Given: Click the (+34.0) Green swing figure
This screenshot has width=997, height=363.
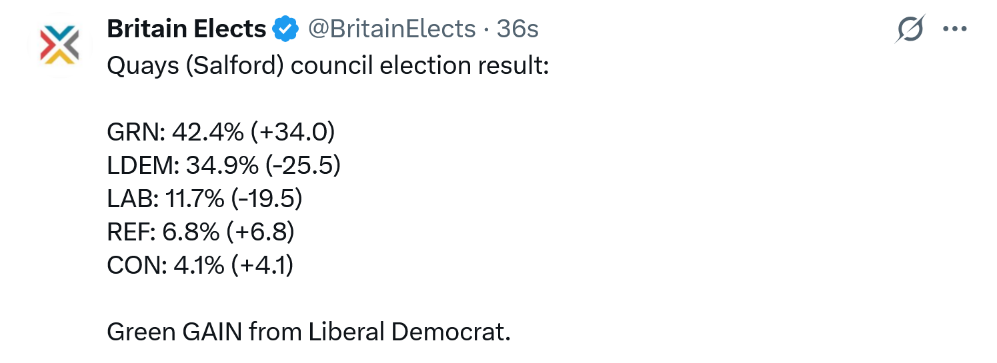Looking at the screenshot, I should [x=292, y=133].
